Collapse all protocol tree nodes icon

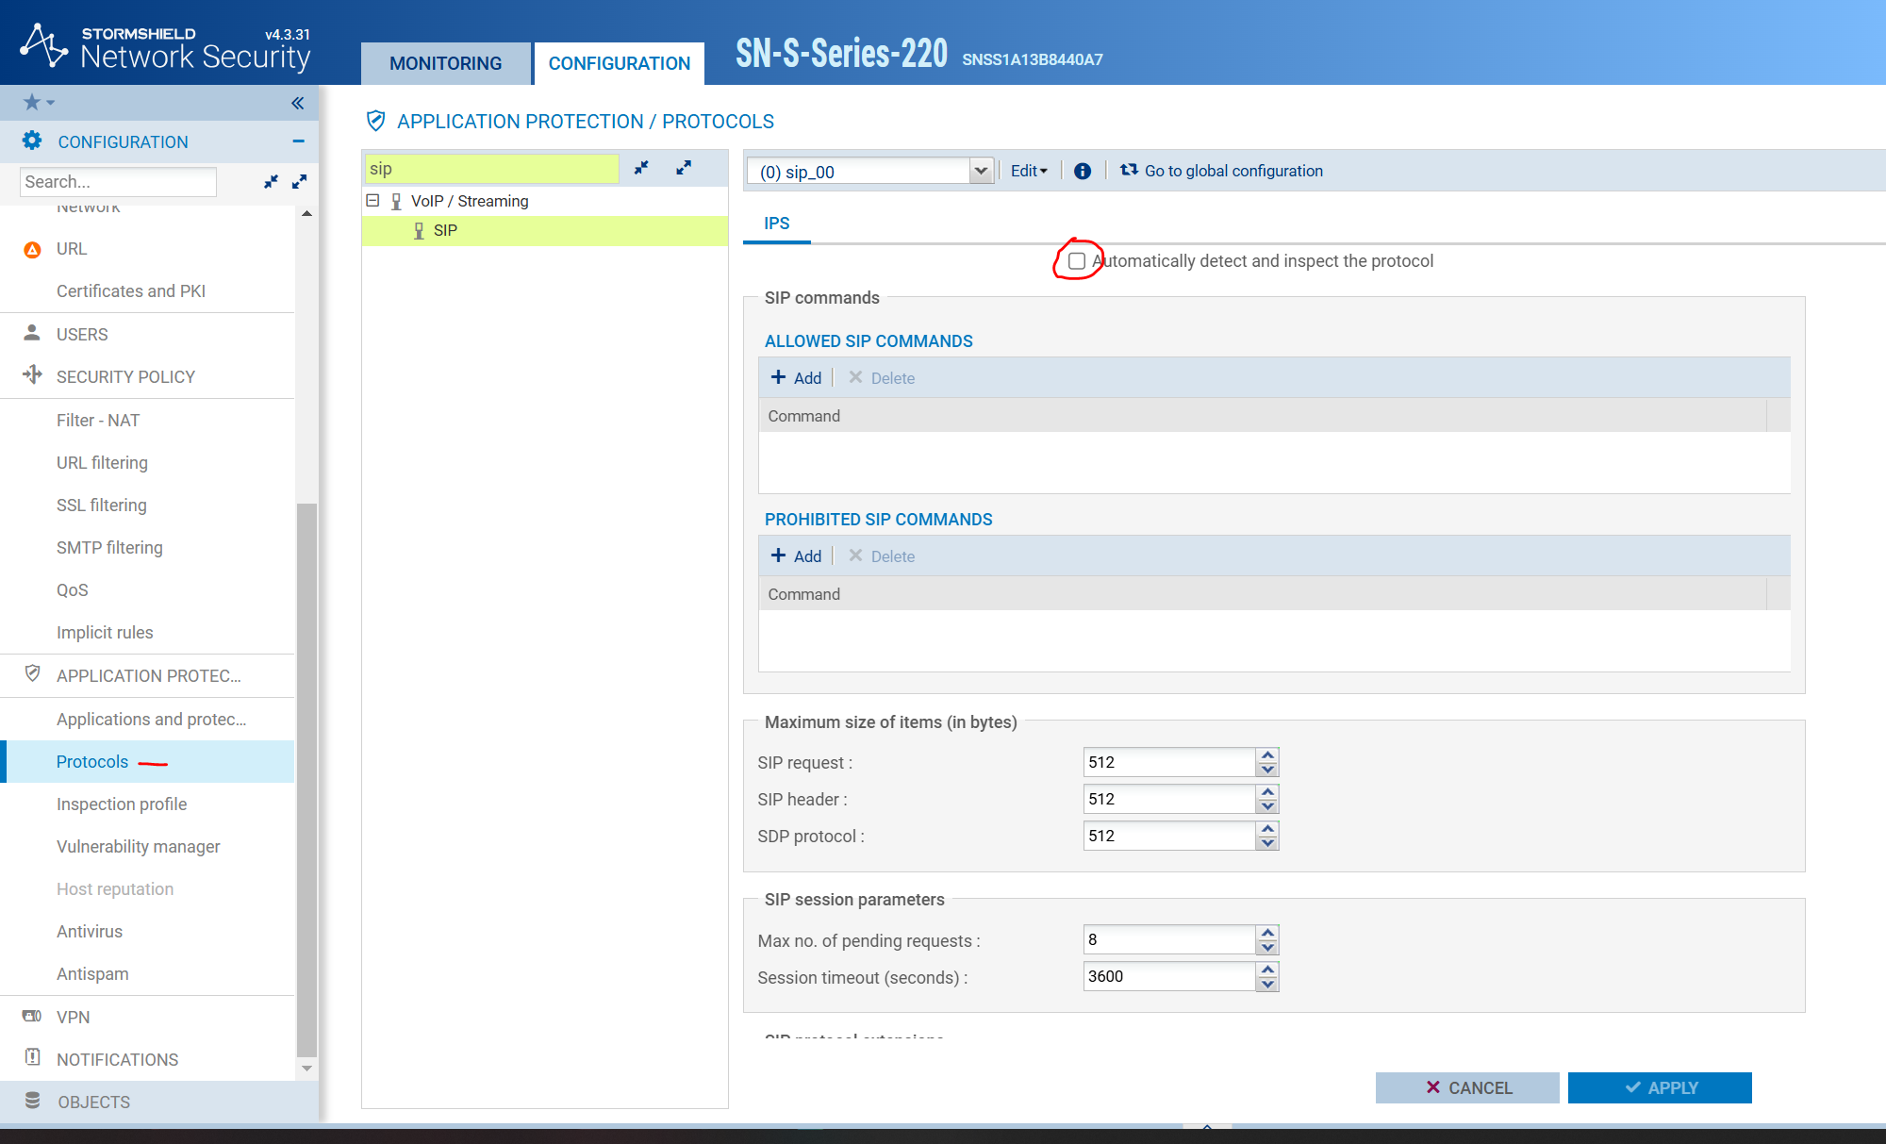641,168
